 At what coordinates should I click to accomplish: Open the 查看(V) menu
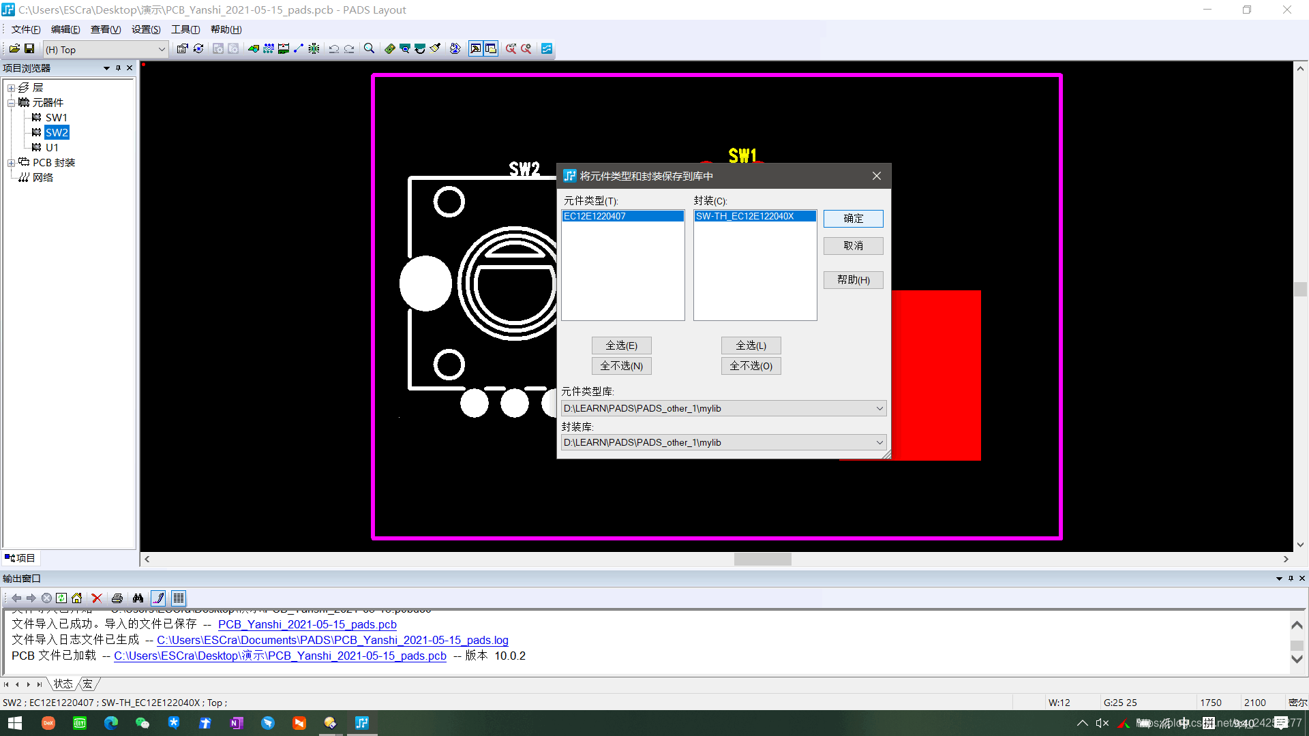click(x=106, y=29)
